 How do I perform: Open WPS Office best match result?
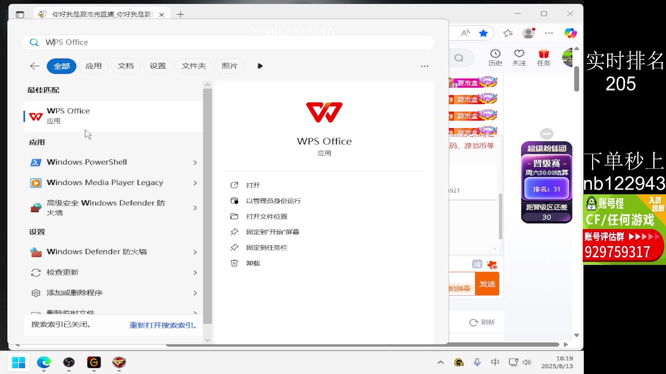pyautogui.click(x=113, y=116)
